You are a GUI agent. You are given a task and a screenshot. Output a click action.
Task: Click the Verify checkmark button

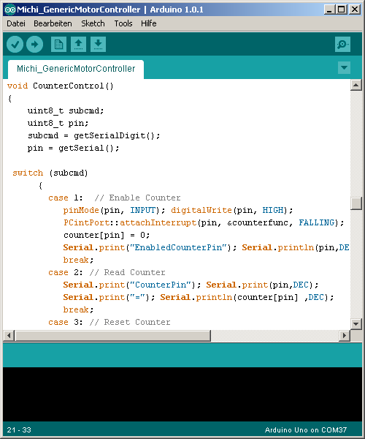tap(15, 44)
